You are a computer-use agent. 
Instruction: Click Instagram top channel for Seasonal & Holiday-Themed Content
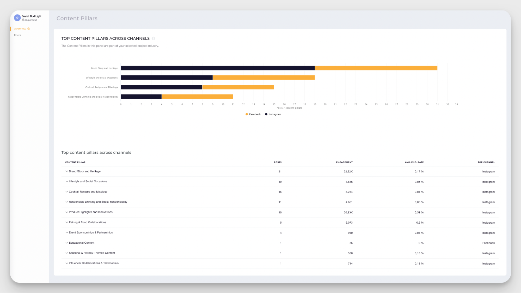tap(488, 253)
